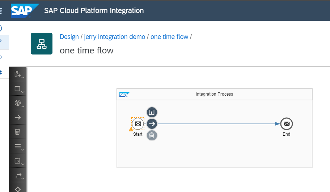The image size is (330, 192).
Task: Click the palette trash delete tool
Action: 17,132
